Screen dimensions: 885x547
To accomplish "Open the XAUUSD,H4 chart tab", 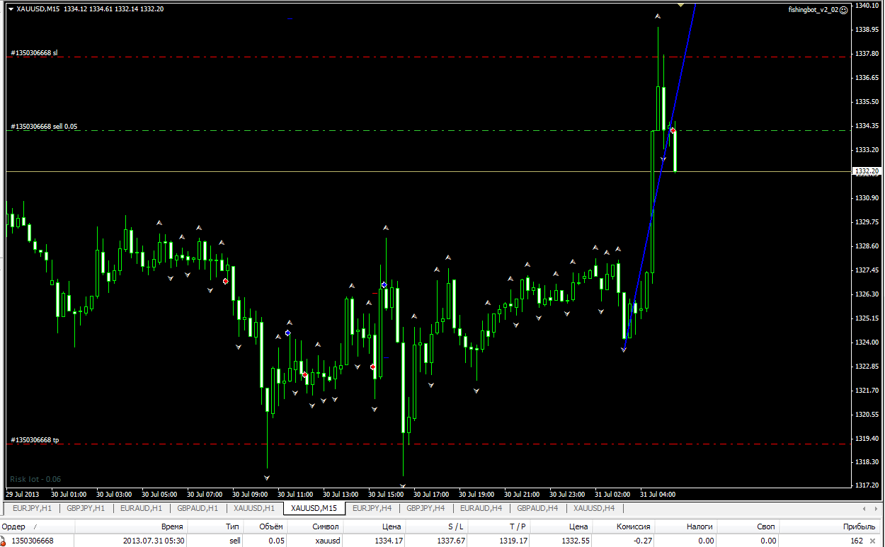I will (594, 508).
